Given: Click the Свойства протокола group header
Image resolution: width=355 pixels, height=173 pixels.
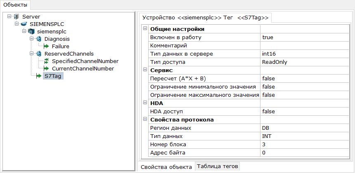Looking at the screenshot, I should click(182, 120).
